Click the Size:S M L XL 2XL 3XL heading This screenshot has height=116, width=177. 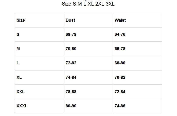point(88,4)
